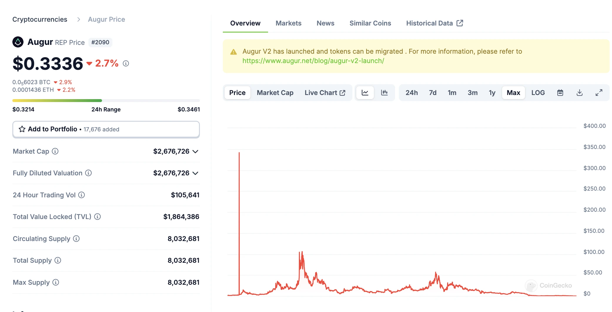The image size is (612, 312).
Task: Toggle the LOG scale option
Action: coord(538,93)
